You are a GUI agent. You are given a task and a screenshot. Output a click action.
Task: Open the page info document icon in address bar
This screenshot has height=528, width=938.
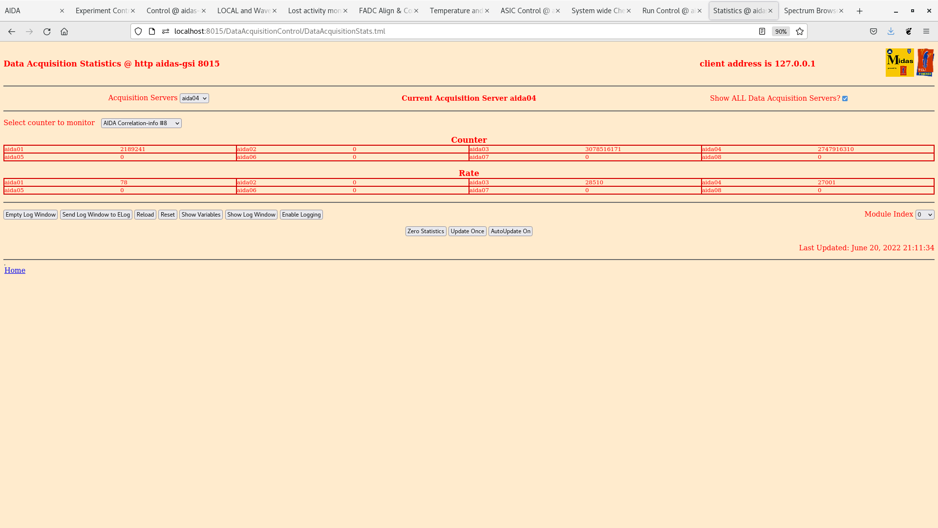click(x=152, y=31)
